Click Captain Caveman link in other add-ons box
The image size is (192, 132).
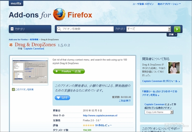pyautogui.click(x=155, y=104)
